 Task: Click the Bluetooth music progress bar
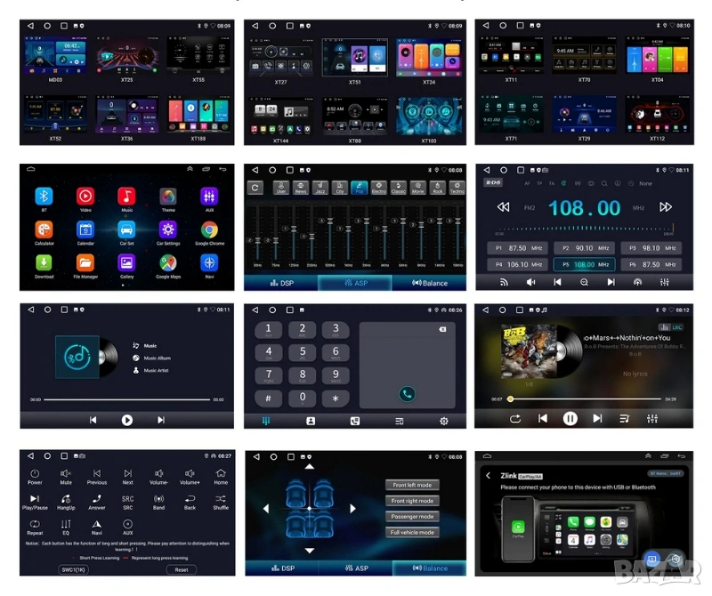click(x=126, y=399)
